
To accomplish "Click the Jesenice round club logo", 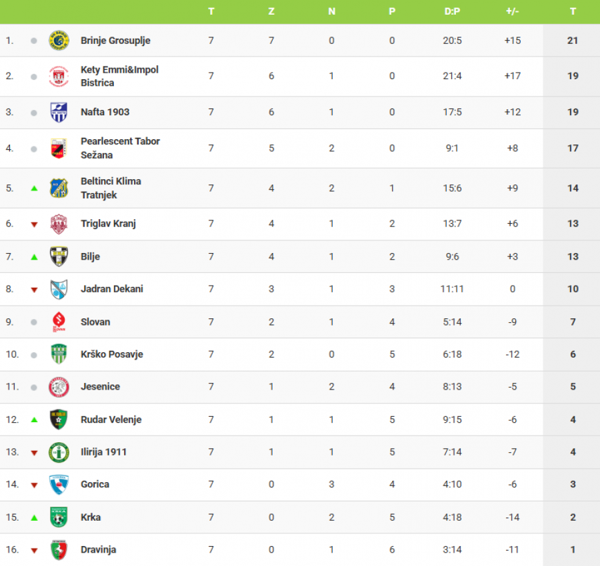I will pyautogui.click(x=59, y=387).
